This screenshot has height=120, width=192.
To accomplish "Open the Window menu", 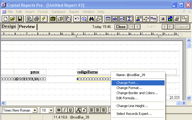I will coord(88,12).
